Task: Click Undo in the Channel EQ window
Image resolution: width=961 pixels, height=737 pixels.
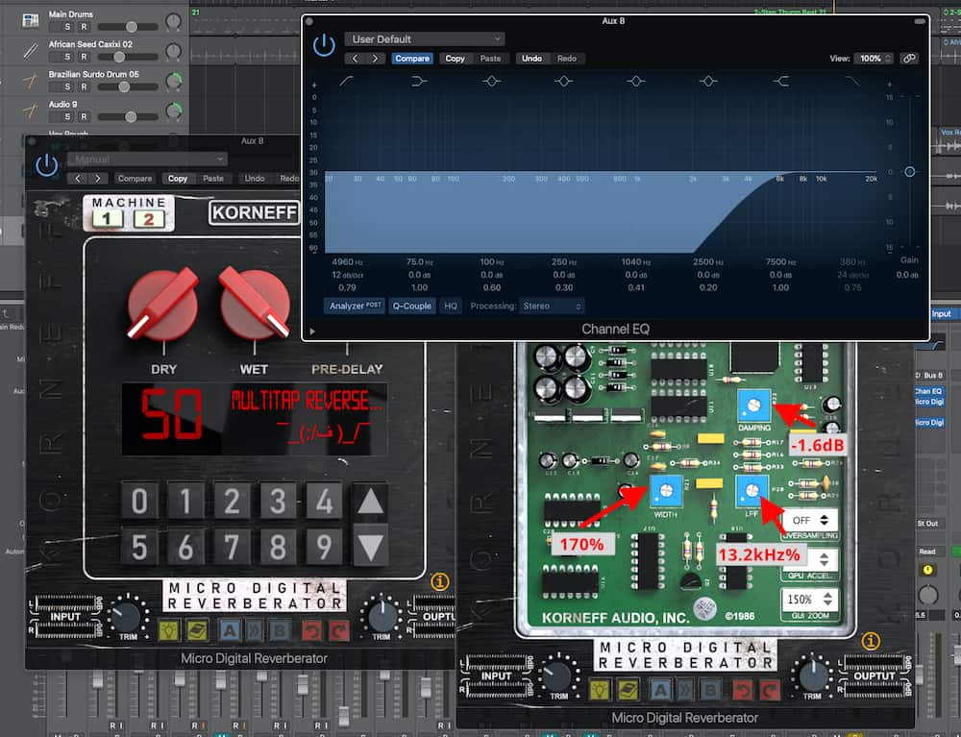Action: (x=531, y=59)
